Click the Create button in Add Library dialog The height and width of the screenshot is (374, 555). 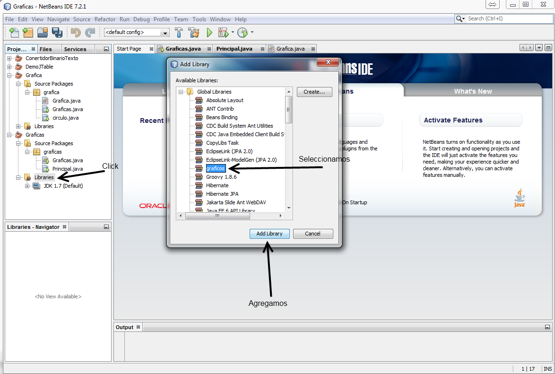click(x=314, y=92)
